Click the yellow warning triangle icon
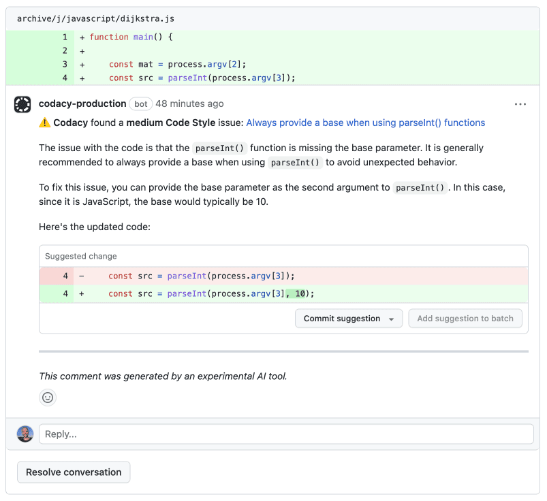547x501 pixels. 45,123
